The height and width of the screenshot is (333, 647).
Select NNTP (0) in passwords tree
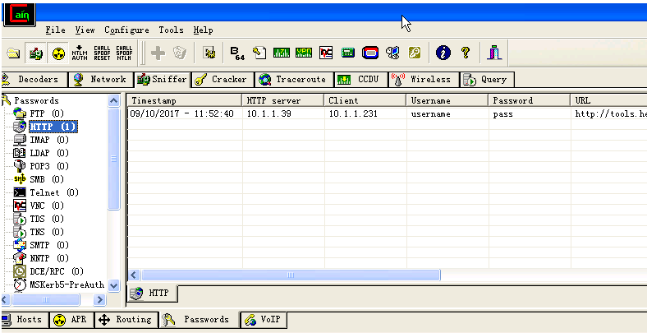click(x=49, y=259)
